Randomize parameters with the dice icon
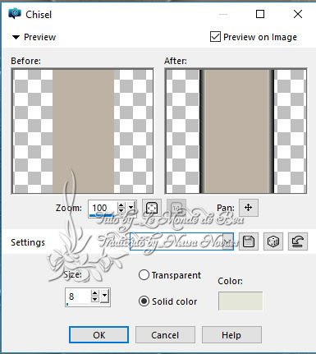Image resolution: width=316 pixels, height=354 pixels. click(273, 241)
